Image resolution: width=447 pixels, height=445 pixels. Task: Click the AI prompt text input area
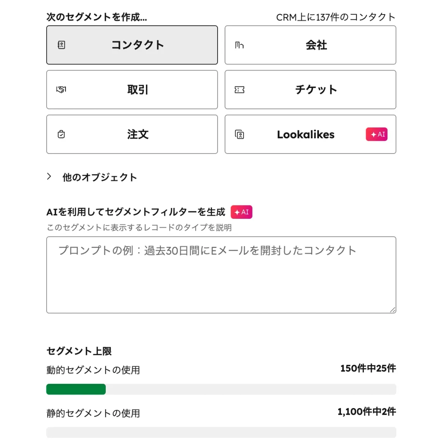(x=221, y=274)
